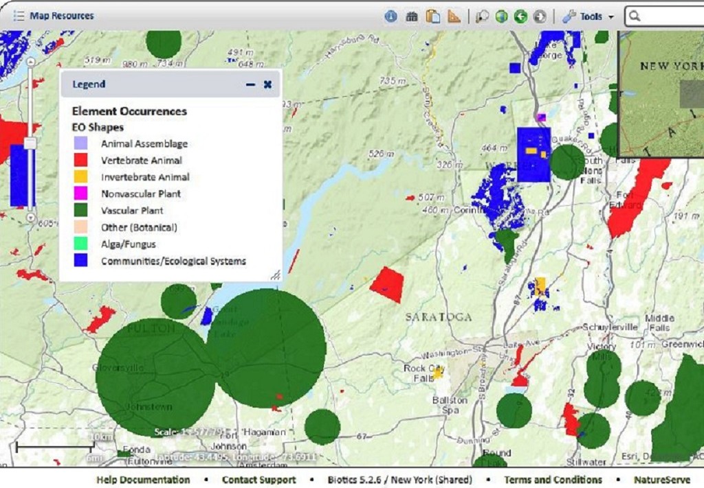Go to previous map extent
This screenshot has width=704, height=488.
(521, 16)
